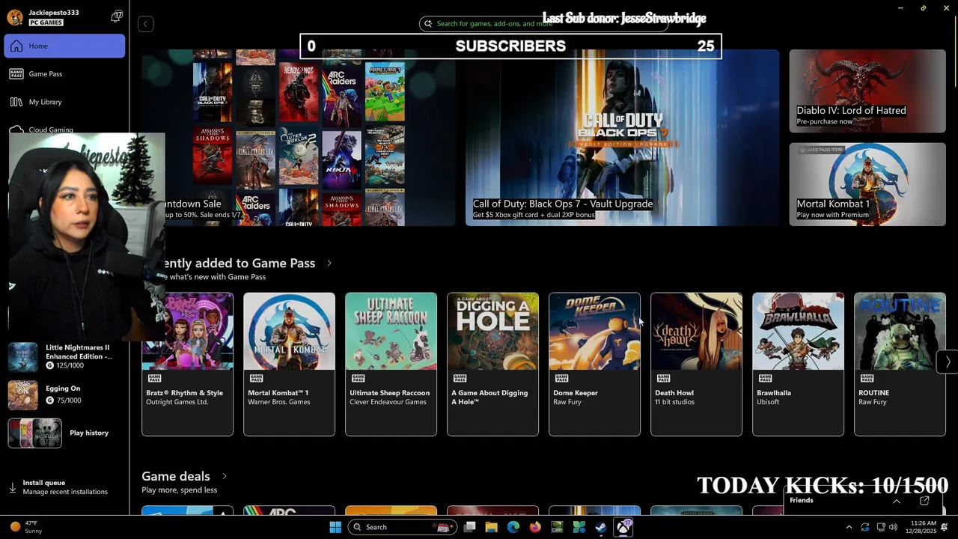Open ROUTINE game card
This screenshot has height=539, width=958.
900,364
